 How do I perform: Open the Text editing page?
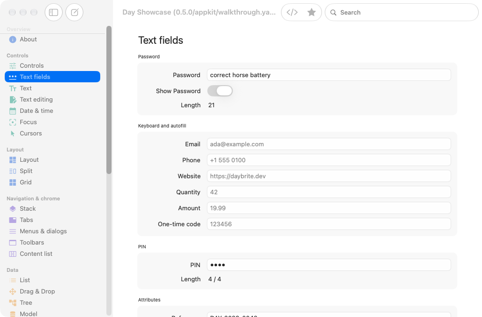coord(53,100)
